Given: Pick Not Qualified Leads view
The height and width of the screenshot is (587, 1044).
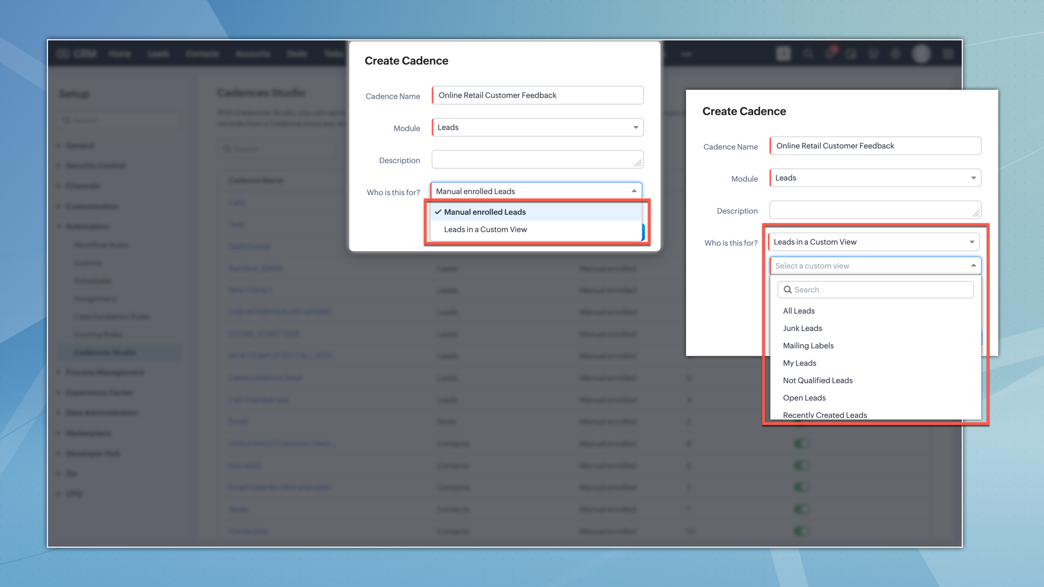Looking at the screenshot, I should (x=817, y=380).
